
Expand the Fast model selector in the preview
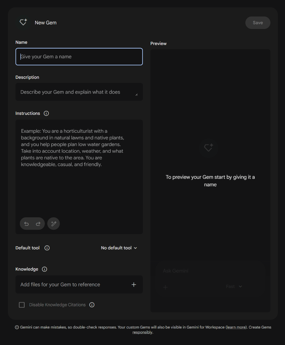click(x=234, y=286)
